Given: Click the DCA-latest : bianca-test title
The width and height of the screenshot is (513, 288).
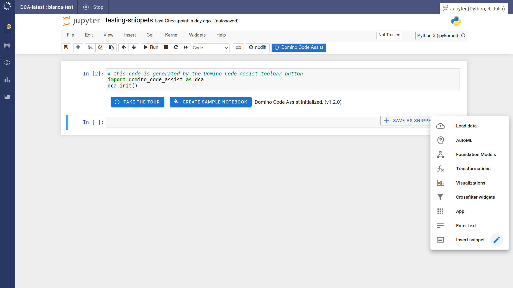Looking at the screenshot, I should [x=47, y=7].
